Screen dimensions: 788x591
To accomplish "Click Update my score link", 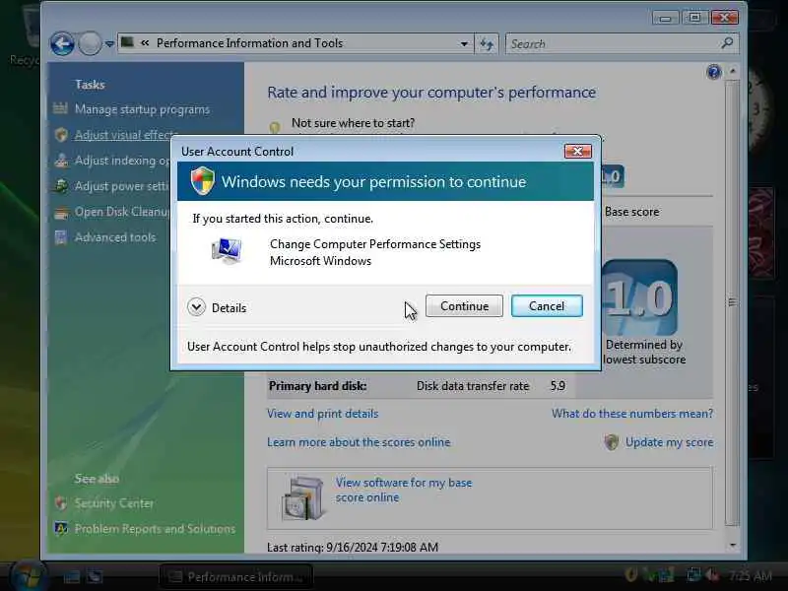I will click(x=670, y=442).
